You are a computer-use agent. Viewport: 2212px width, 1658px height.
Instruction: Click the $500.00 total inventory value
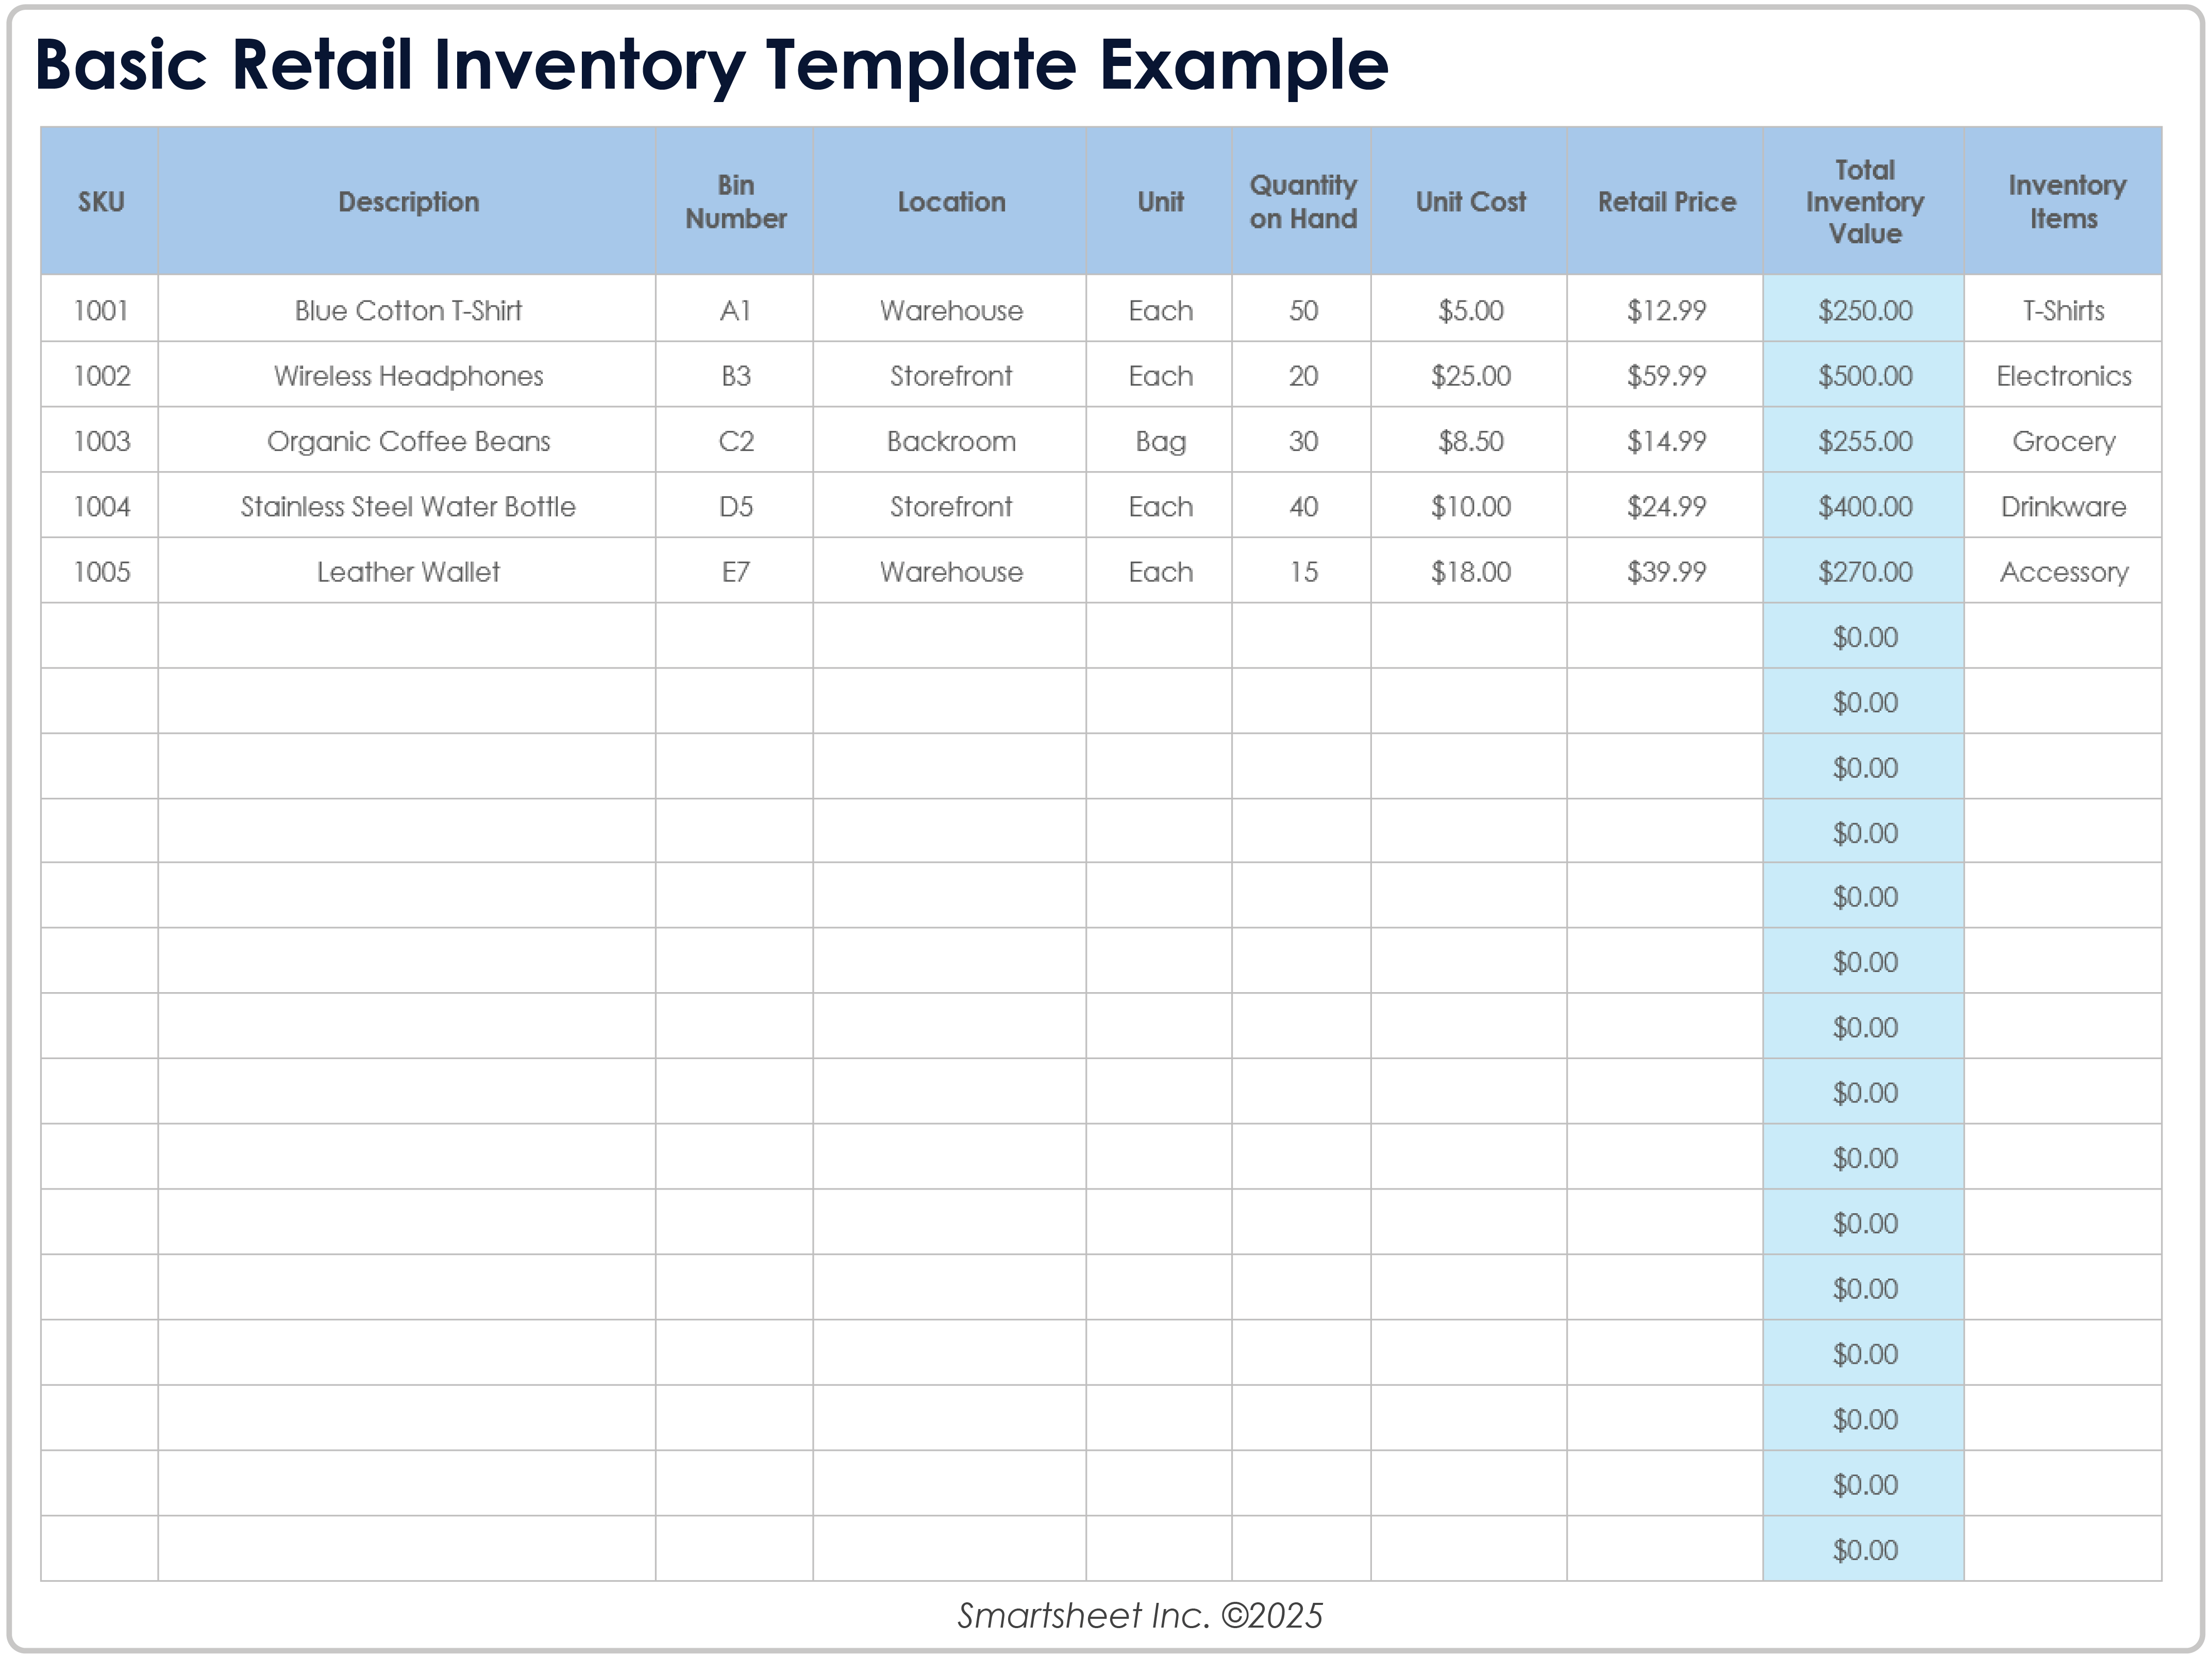[1862, 376]
